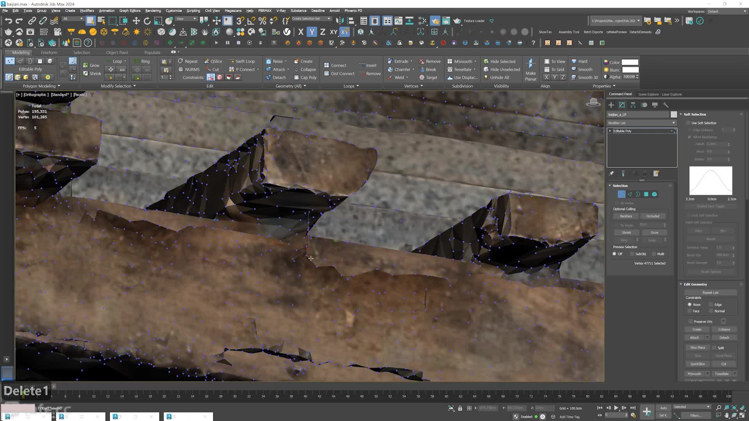Image resolution: width=749 pixels, height=421 pixels.
Task: Collapse the Selection rollout
Action: [x=610, y=186]
